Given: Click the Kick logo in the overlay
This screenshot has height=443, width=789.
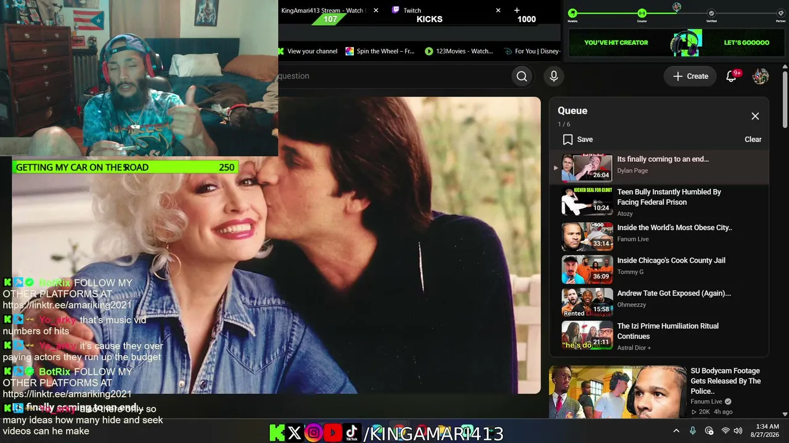Looking at the screenshot, I should pyautogui.click(x=277, y=433).
